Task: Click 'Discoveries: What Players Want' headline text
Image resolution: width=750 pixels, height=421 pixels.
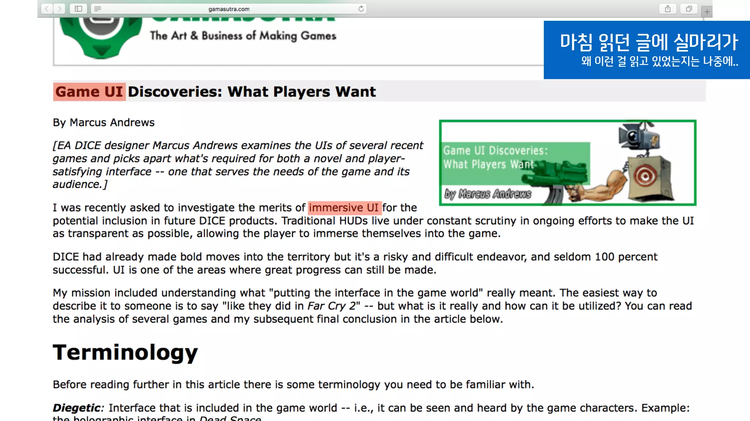Action: [x=252, y=92]
